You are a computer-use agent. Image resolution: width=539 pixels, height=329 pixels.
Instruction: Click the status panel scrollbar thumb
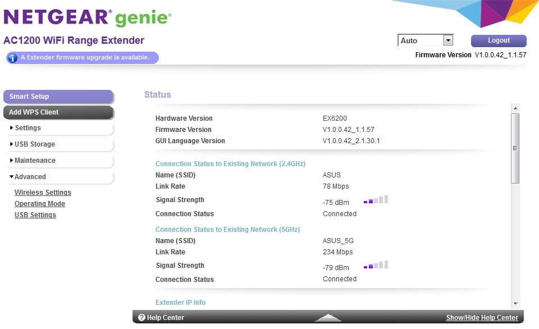coord(515,149)
